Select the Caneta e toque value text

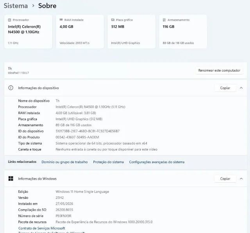pos(107,149)
